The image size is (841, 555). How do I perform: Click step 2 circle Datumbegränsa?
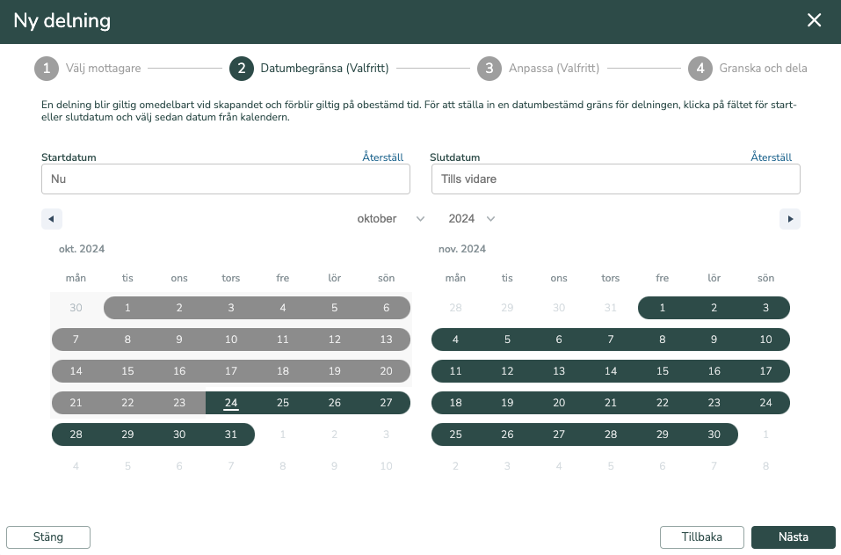[x=242, y=69]
